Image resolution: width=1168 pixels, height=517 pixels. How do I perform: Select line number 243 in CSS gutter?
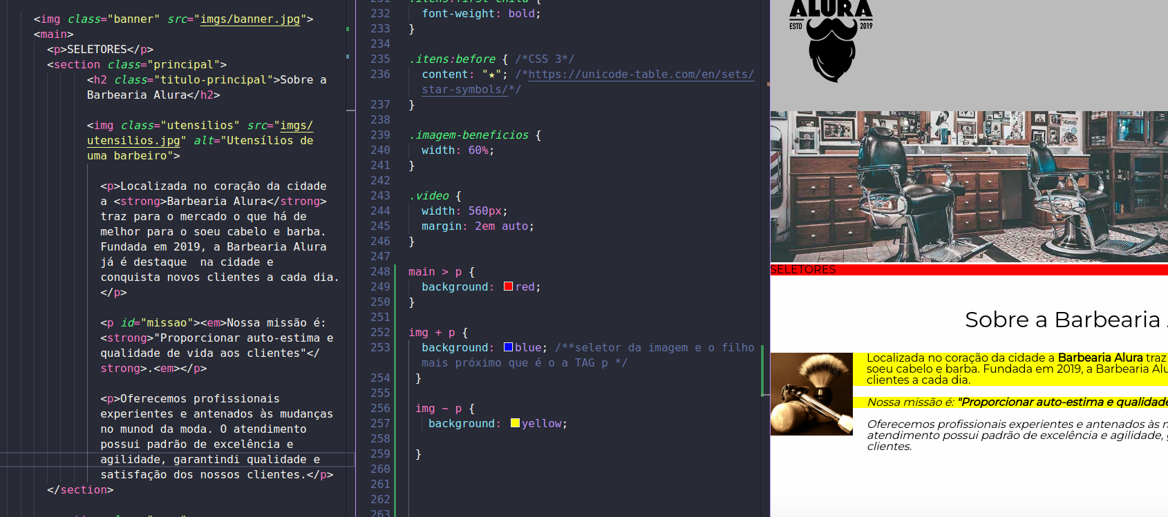point(380,196)
